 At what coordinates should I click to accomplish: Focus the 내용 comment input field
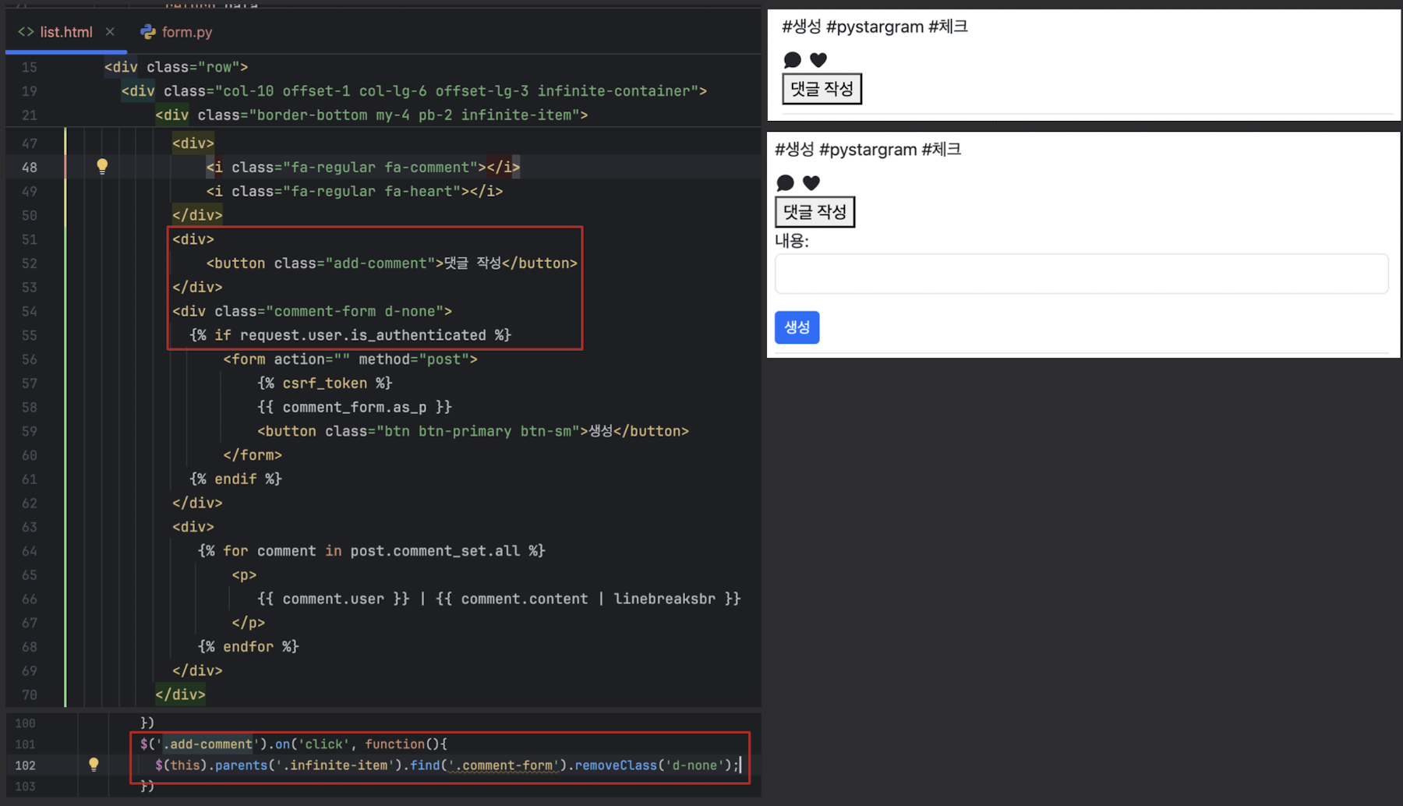pyautogui.click(x=1081, y=274)
